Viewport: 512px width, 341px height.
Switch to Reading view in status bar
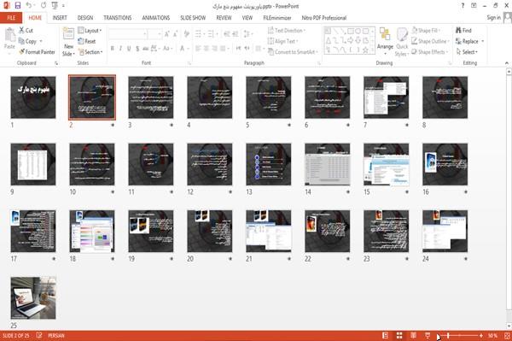(x=413, y=335)
